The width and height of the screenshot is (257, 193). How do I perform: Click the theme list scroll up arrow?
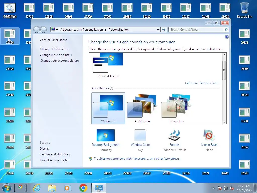pos(224,55)
